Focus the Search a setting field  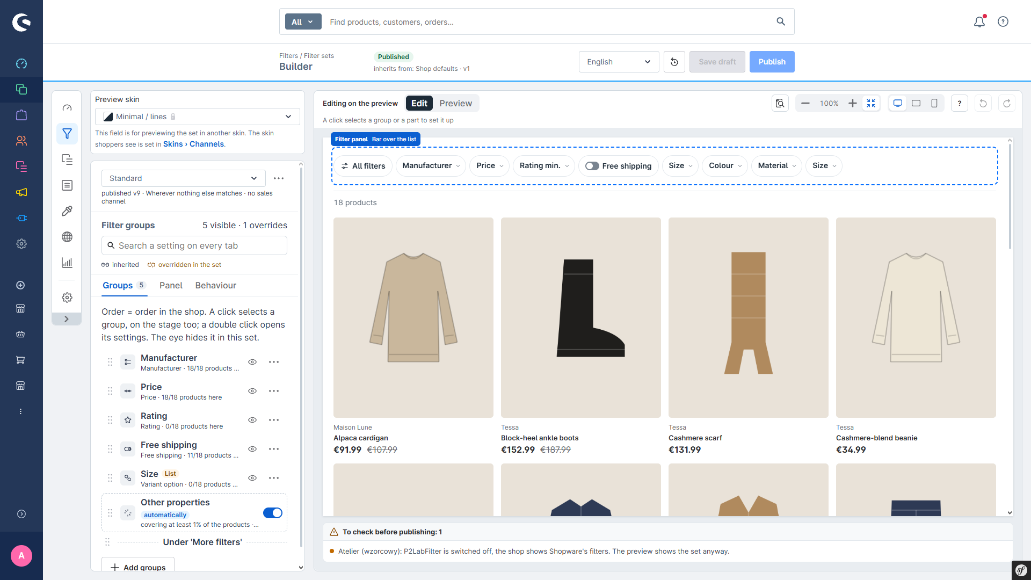[x=194, y=245]
